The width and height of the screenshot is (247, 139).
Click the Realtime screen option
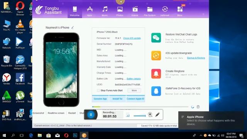(56, 113)
